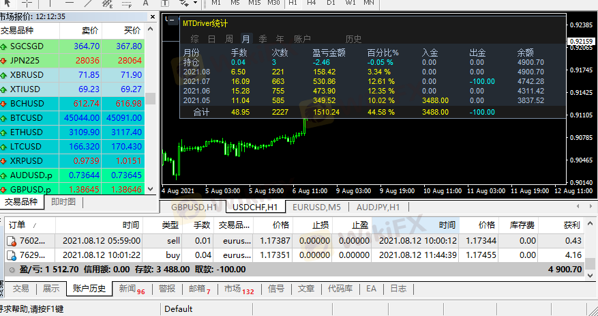
Task: Pick the horizontal line drawing tool
Action: click(69, 3)
